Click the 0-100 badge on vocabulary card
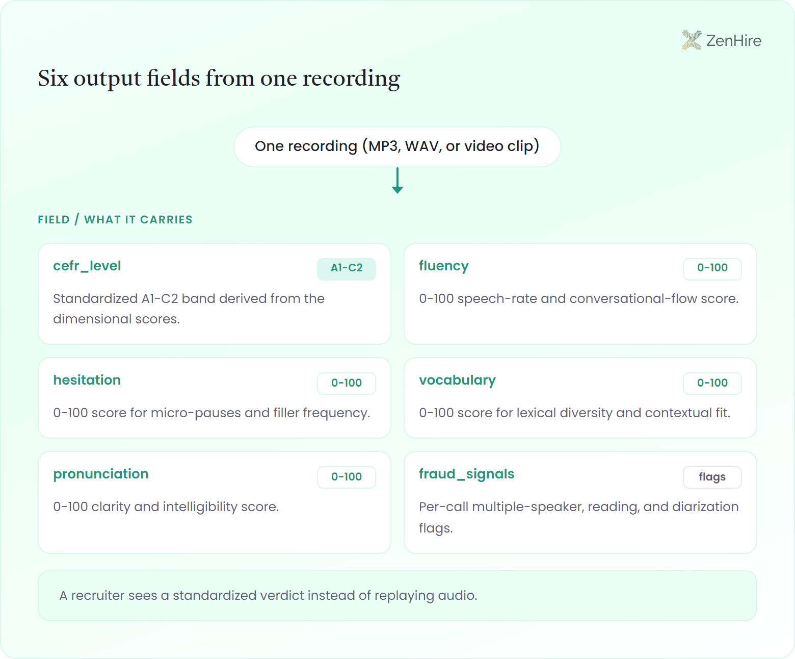 coord(712,383)
